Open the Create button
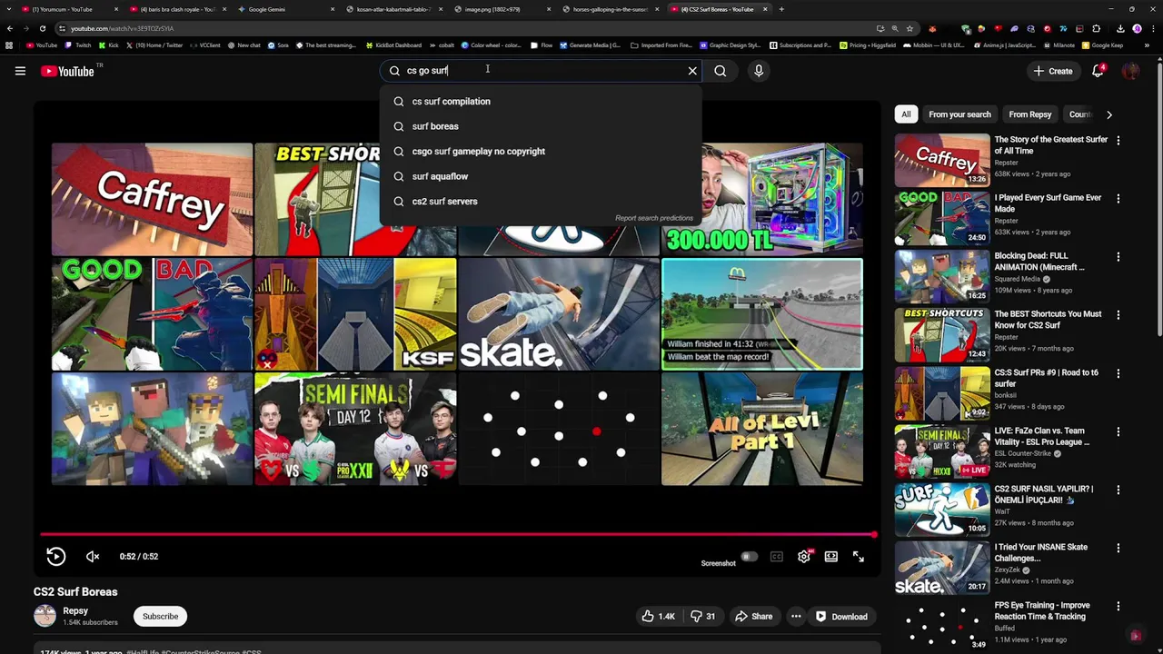This screenshot has height=654, width=1163. (1052, 71)
